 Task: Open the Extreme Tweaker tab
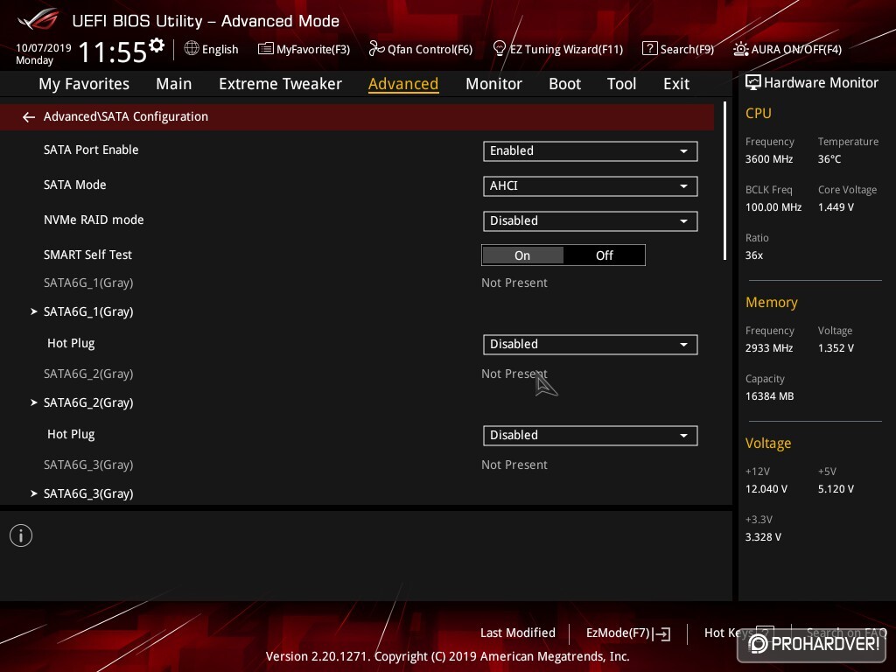280,84
